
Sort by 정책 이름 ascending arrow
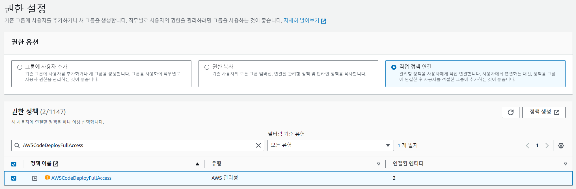point(197,164)
